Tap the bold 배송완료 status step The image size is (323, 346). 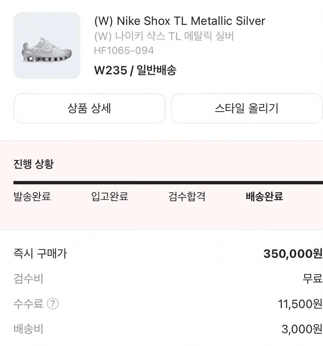pyautogui.click(x=264, y=197)
